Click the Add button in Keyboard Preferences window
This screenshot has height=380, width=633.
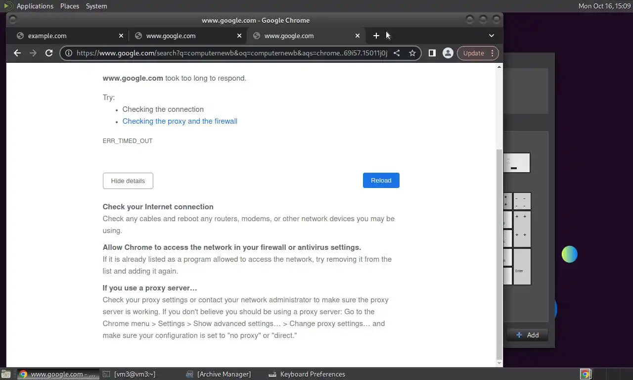point(527,335)
